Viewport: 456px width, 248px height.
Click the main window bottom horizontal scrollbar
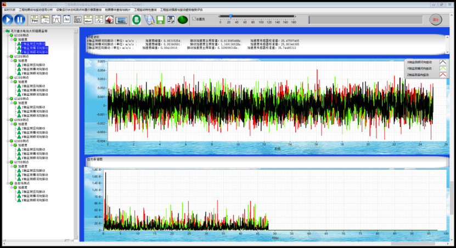(226, 244)
